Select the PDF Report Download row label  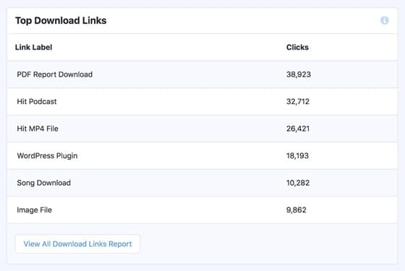pyautogui.click(x=55, y=74)
